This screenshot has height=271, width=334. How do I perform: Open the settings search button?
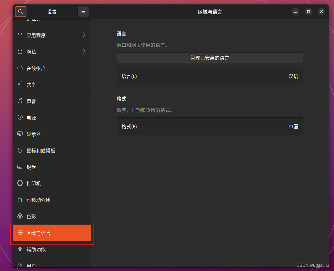tap(21, 12)
